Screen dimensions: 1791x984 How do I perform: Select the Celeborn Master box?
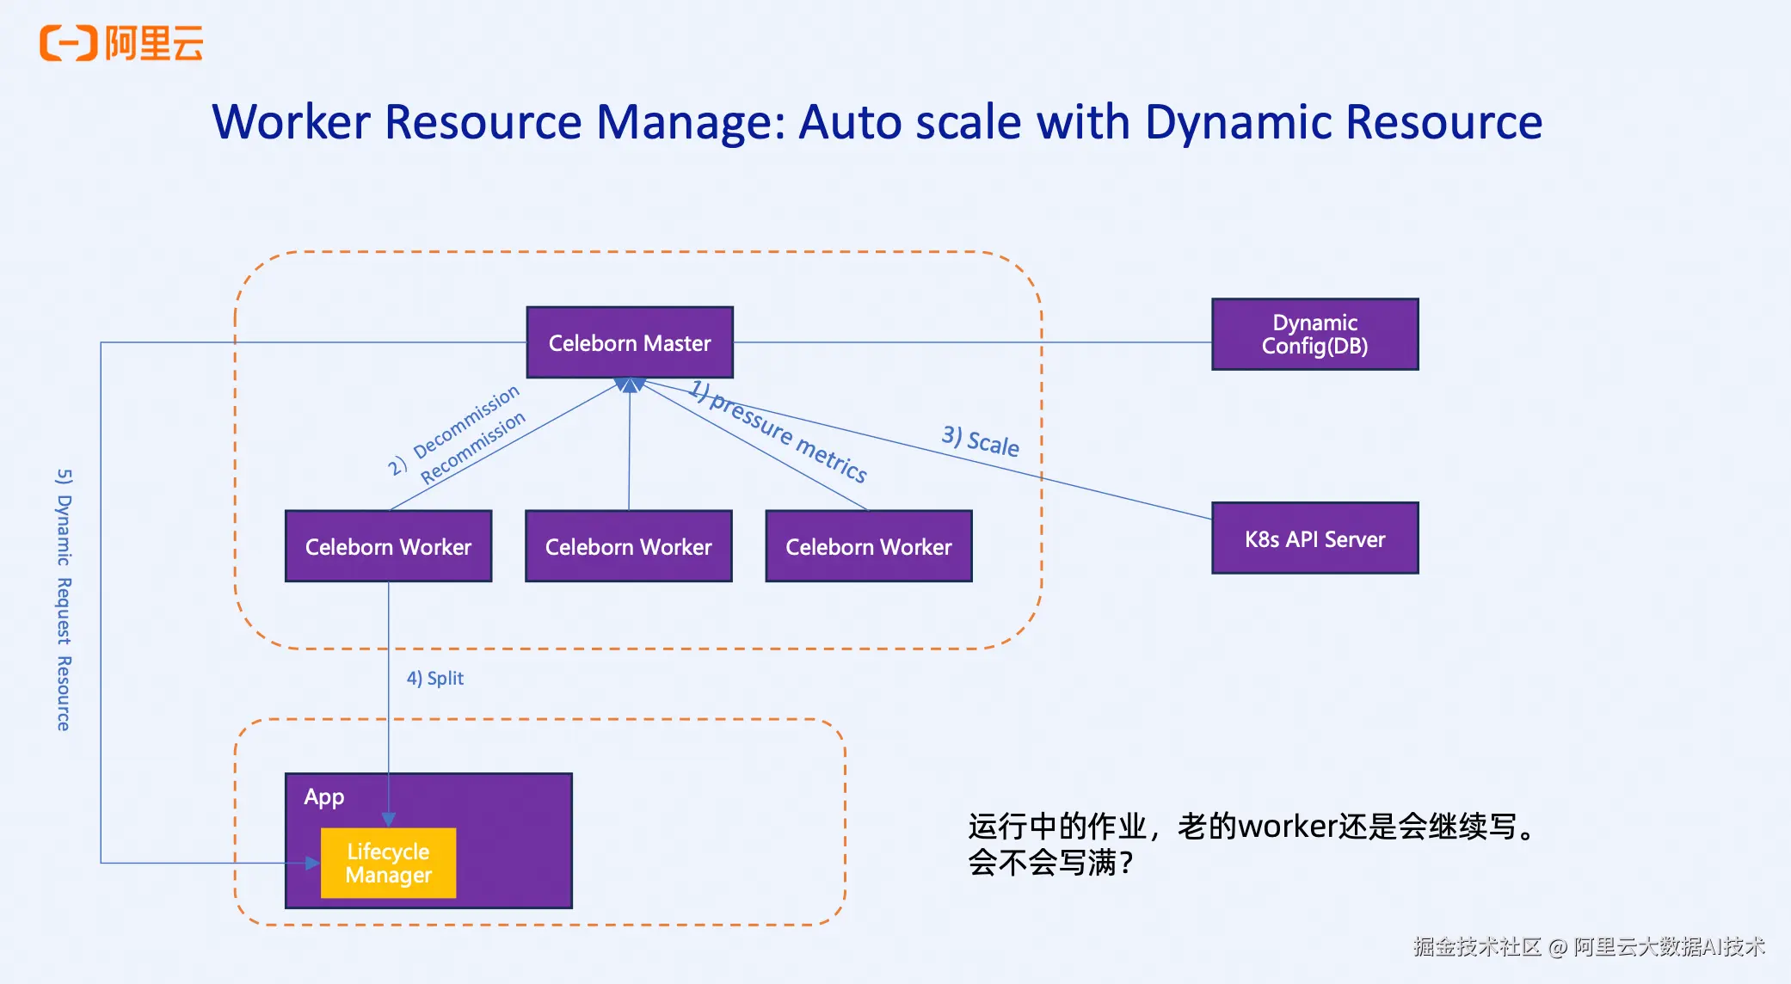pos(630,342)
